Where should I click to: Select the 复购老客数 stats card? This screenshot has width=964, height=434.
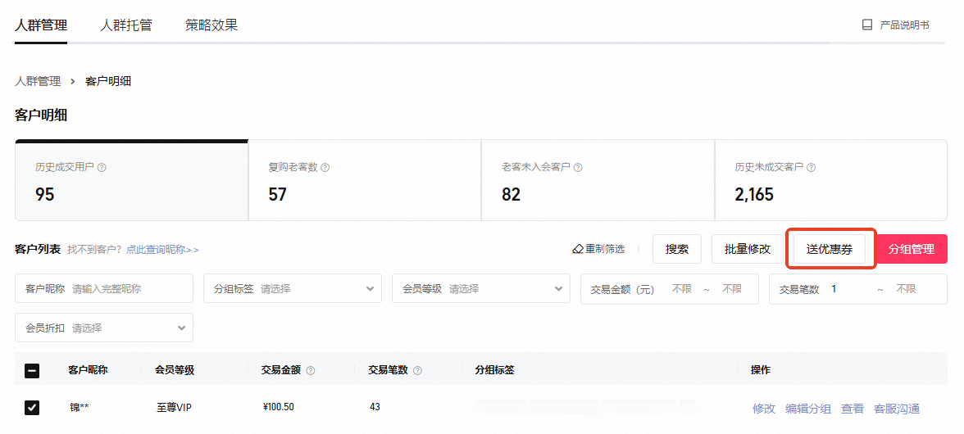point(365,180)
